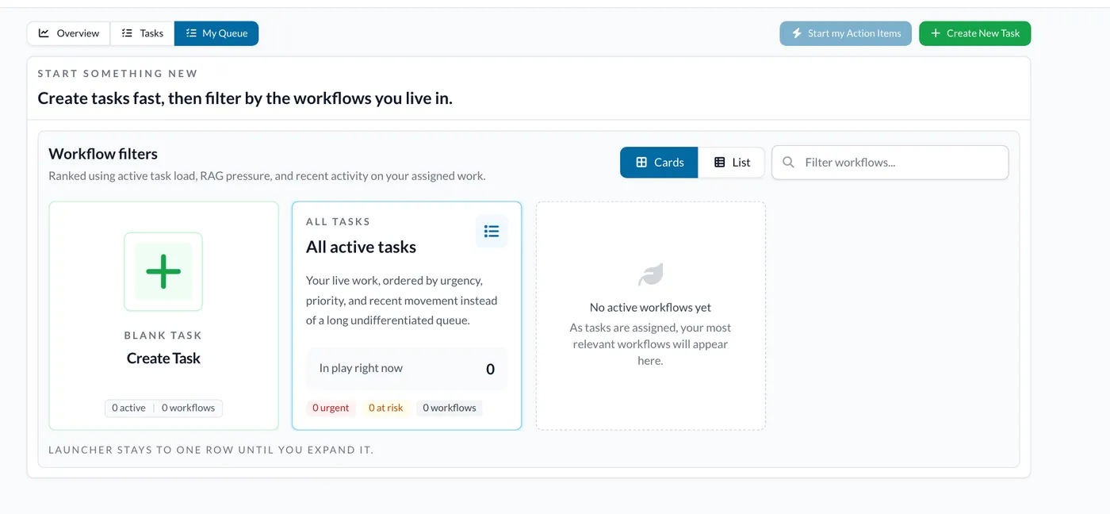The width and height of the screenshot is (1110, 514).
Task: Click the plus icon on Create New Task
Action: 936,33
